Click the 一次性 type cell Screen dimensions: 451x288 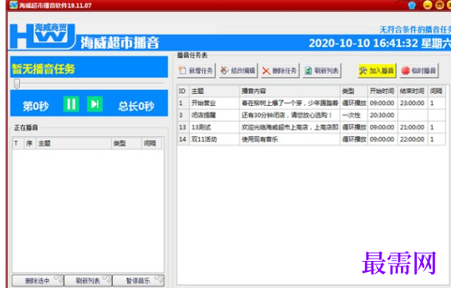click(354, 115)
